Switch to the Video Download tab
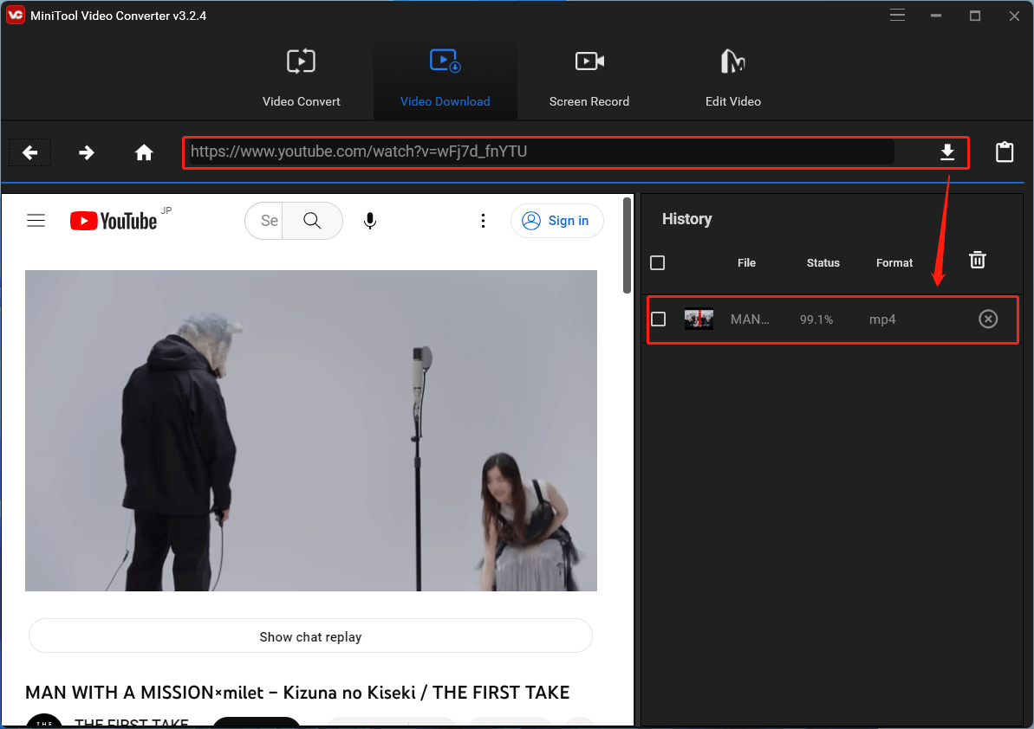Screen dimensions: 1034x729 445,79
